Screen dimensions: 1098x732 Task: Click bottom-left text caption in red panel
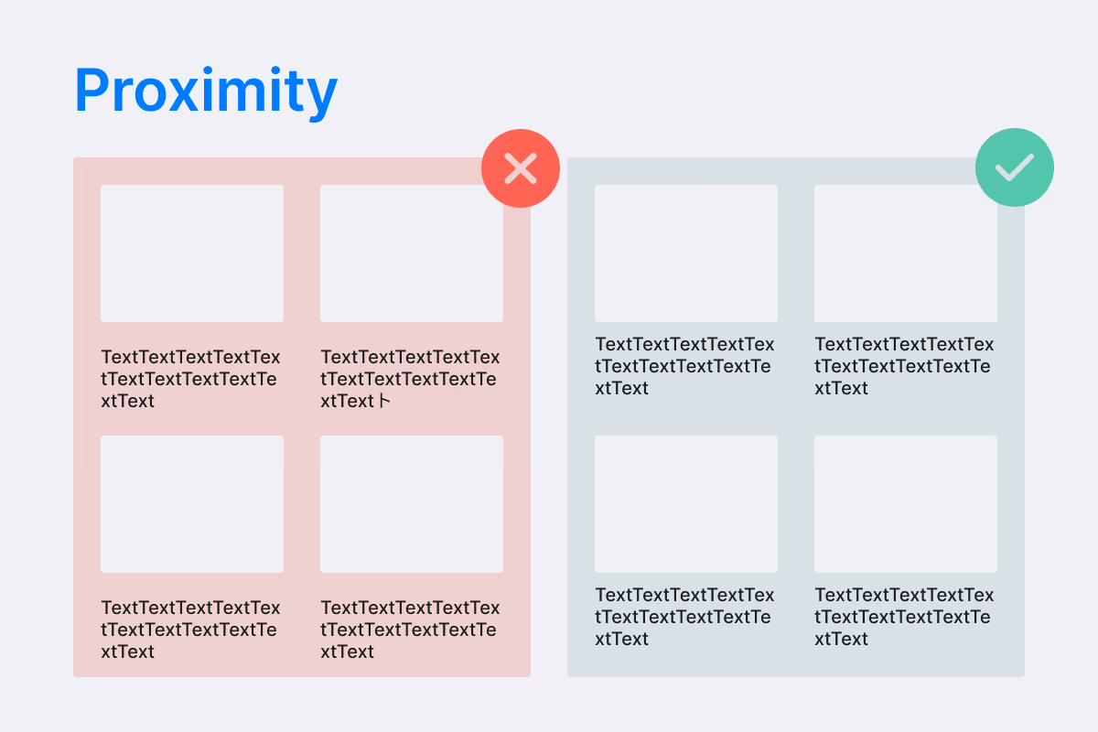point(191,630)
